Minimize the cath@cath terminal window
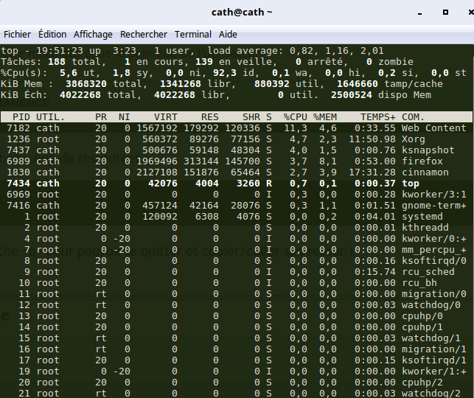This screenshot has height=398, width=474. tap(420, 13)
